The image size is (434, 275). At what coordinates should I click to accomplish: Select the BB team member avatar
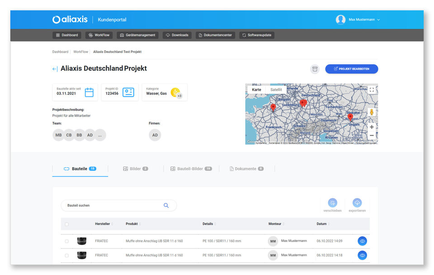click(80, 135)
